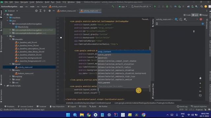Image resolution: width=211 pixels, height=118 pixels.
Task: Toggle the Palette side panel
Action: 153,23
